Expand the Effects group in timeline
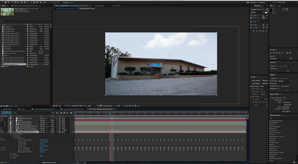Image resolution: width=298 pixels, height=164 pixels. click(11, 154)
